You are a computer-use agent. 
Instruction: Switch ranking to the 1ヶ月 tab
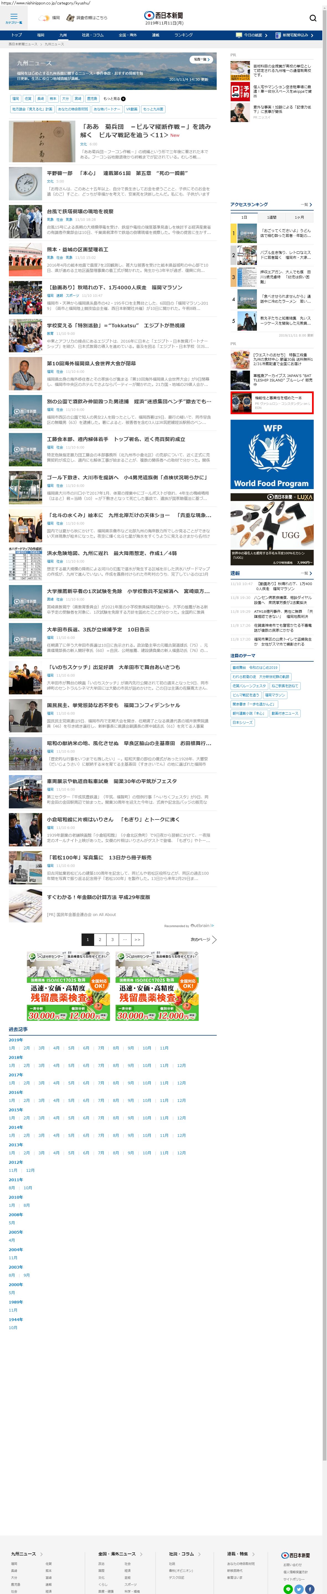coord(299,217)
